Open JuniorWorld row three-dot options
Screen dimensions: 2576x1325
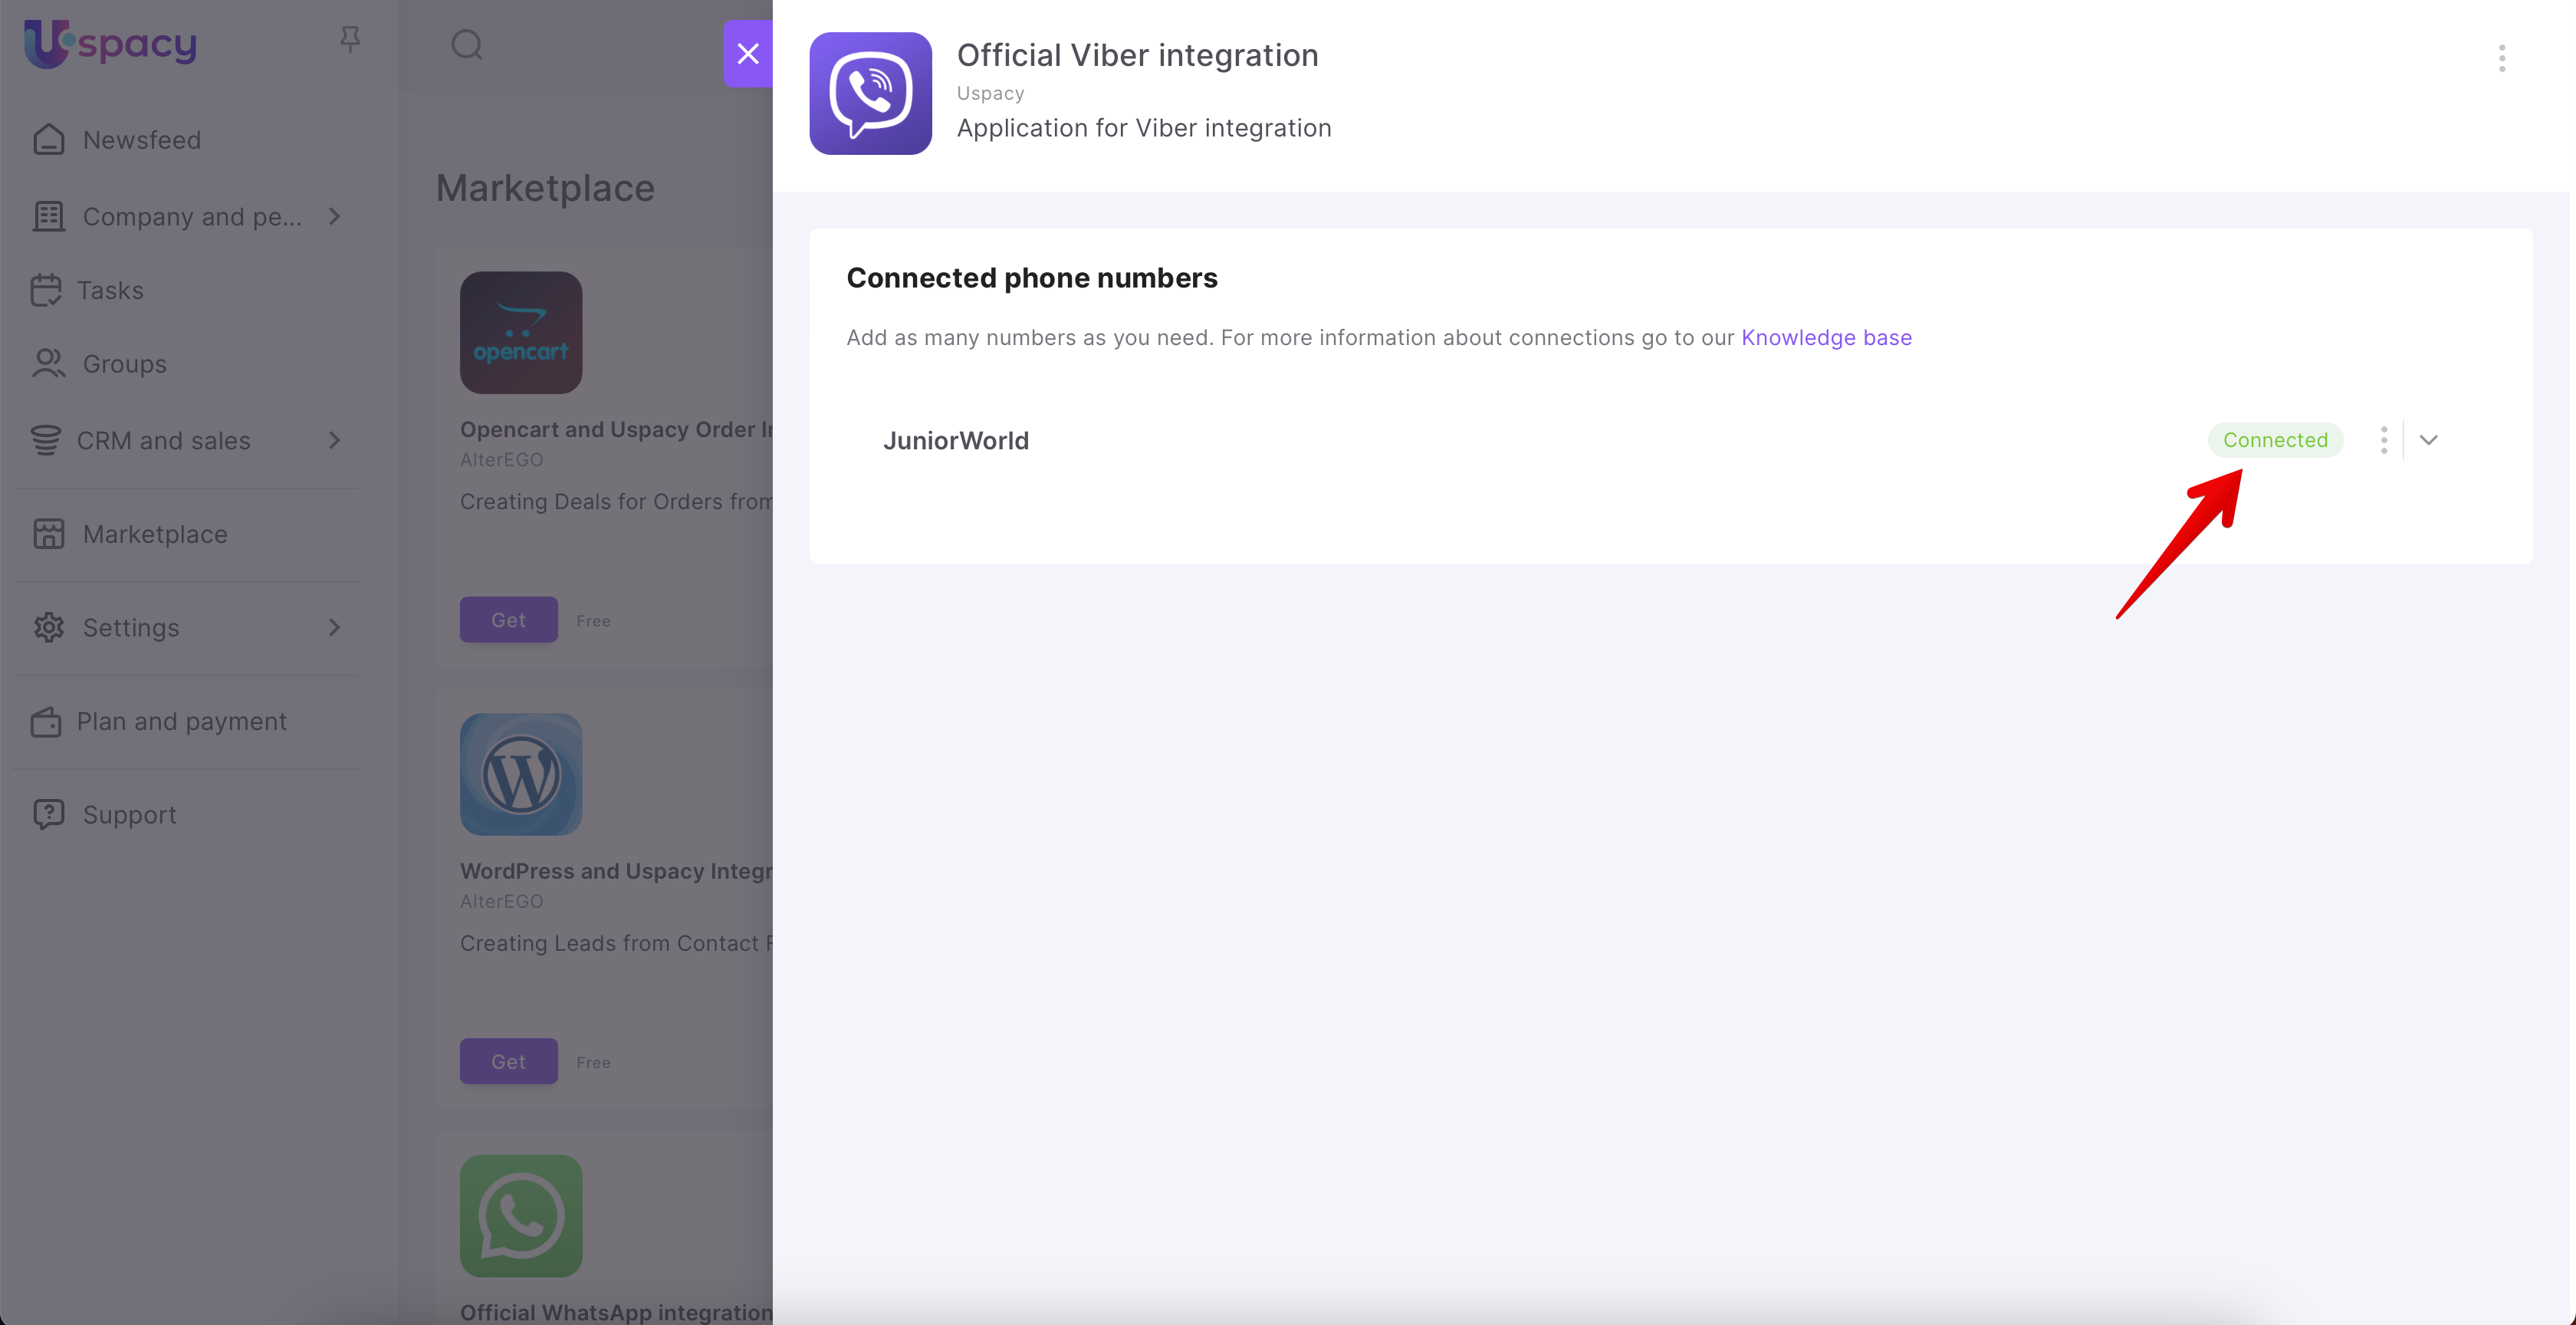[2383, 440]
